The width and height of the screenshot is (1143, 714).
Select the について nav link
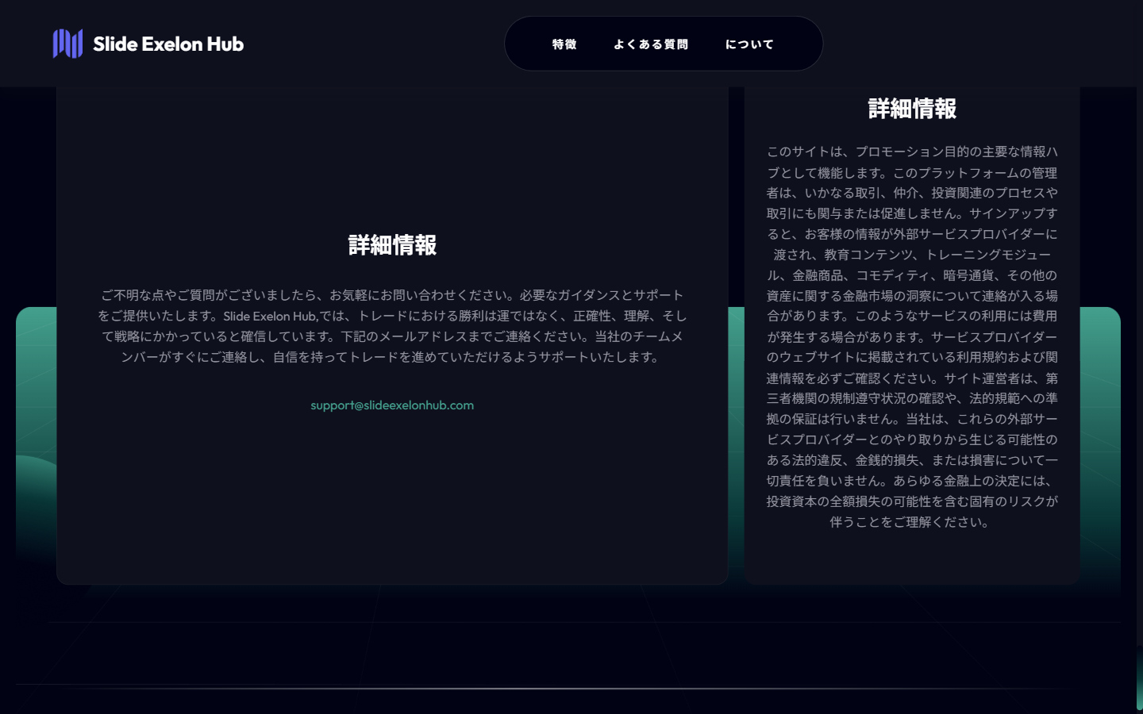tap(749, 44)
